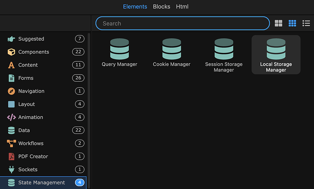The image size is (314, 189).
Task: Click the Workflows diagram icon
Action: 11,143
